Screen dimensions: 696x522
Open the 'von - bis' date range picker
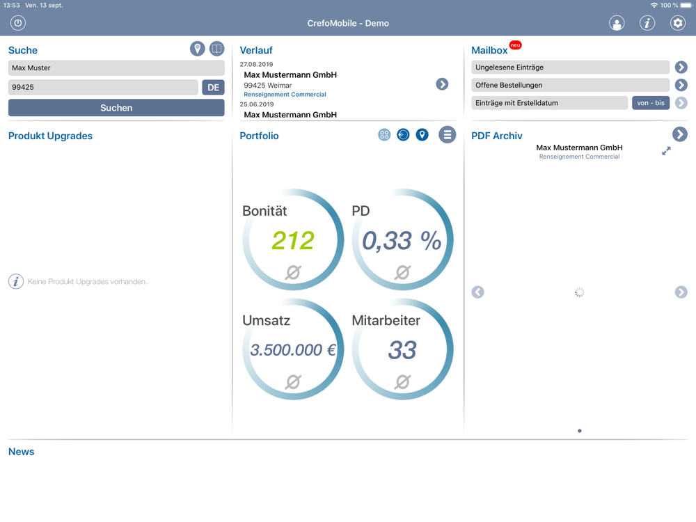(x=650, y=103)
